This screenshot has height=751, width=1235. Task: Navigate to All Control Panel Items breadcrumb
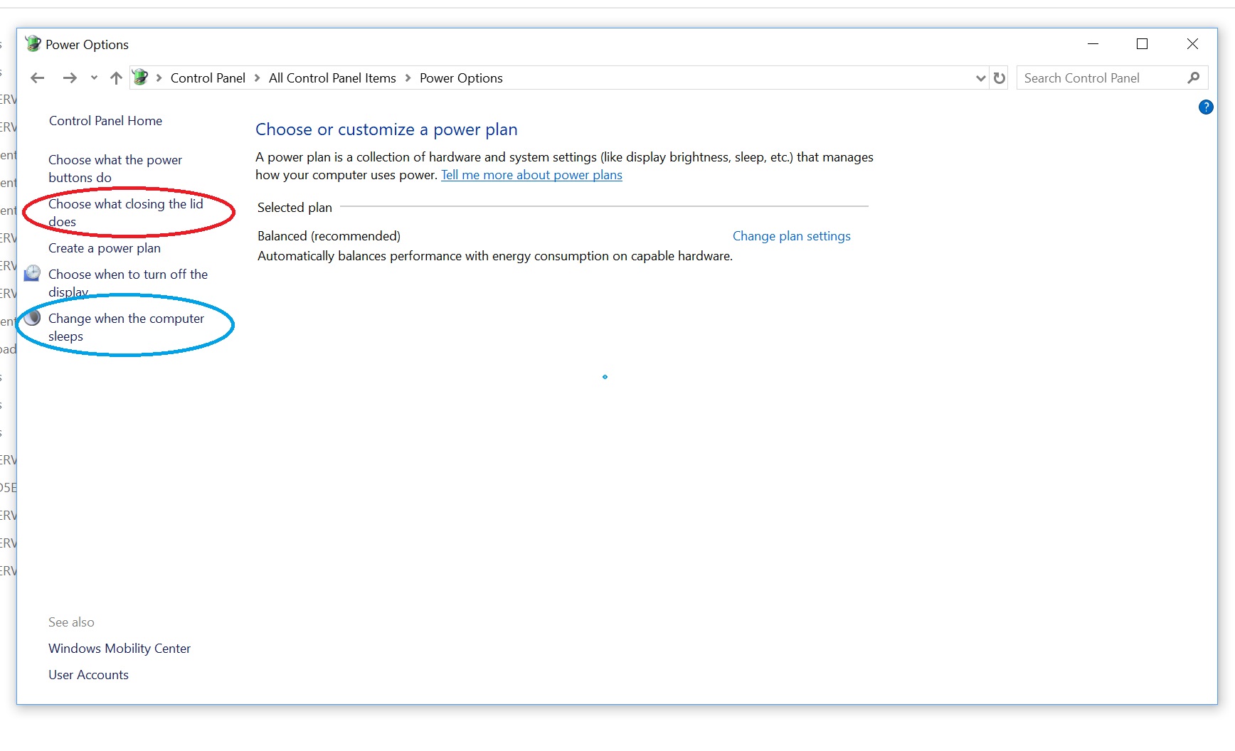click(x=332, y=78)
